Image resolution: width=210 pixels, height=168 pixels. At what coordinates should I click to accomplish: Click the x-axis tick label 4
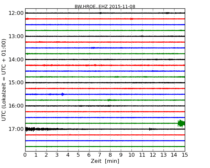click(68, 155)
